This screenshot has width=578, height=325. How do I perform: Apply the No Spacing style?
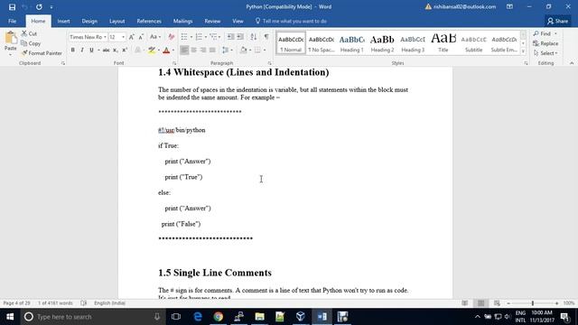pos(322,43)
